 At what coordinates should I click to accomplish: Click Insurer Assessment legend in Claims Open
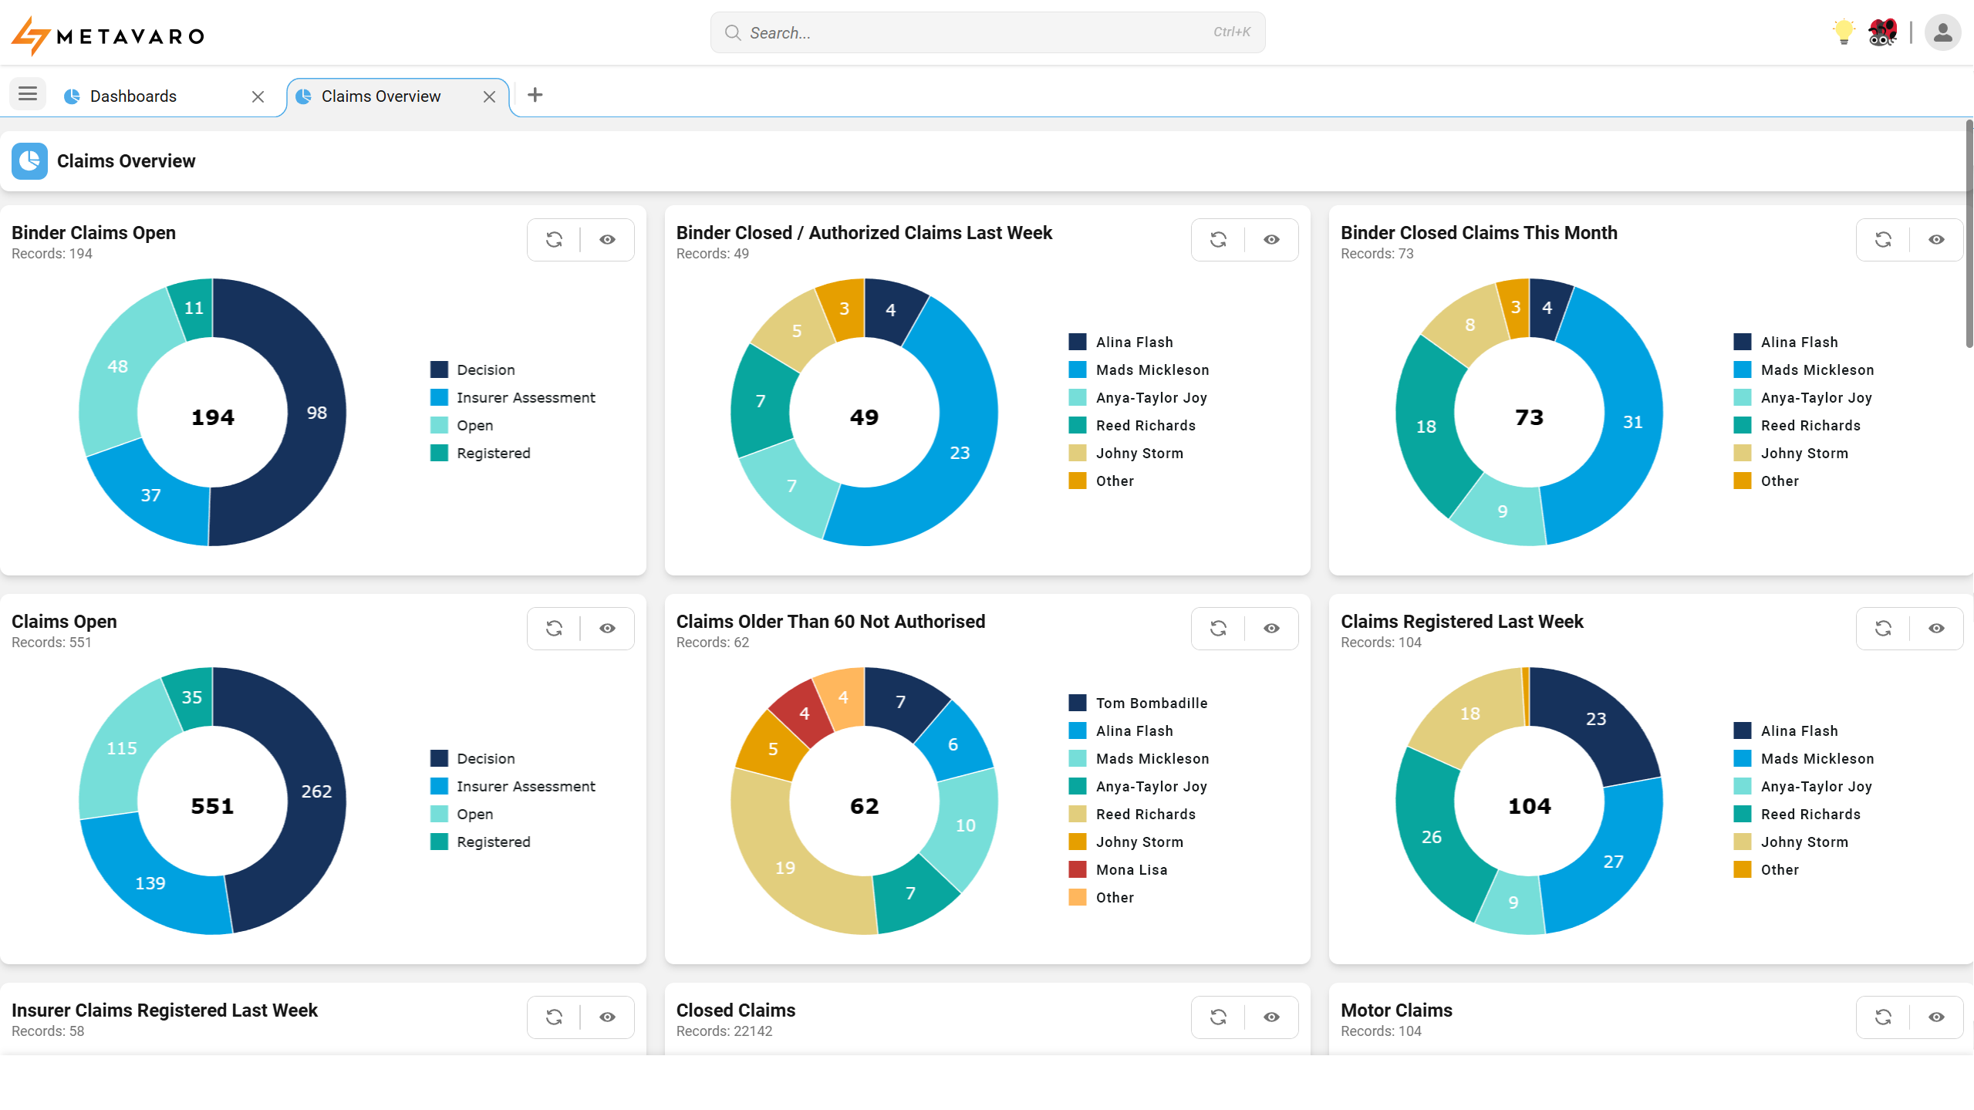coord(525,786)
